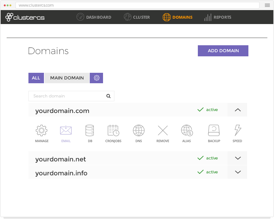Click the browser address bar
Screen dimensions: 274x219
coord(137,5)
